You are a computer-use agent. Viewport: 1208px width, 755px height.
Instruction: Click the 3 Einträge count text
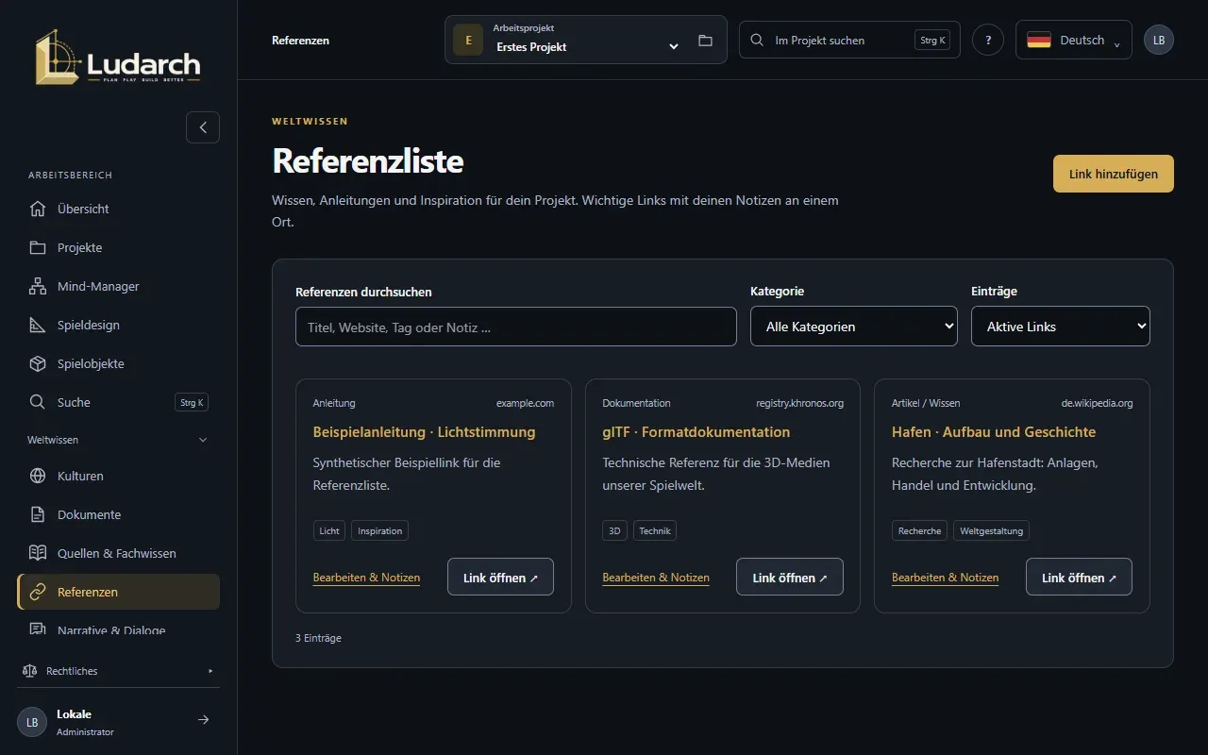click(318, 638)
